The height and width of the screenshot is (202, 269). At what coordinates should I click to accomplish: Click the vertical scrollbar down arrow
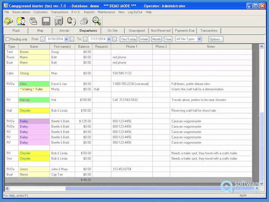click(x=262, y=184)
